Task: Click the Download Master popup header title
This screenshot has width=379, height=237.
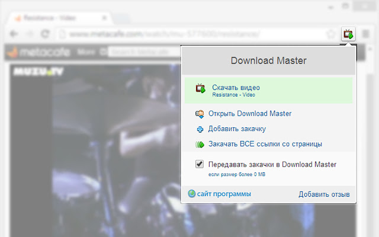Action: pyautogui.click(x=268, y=60)
